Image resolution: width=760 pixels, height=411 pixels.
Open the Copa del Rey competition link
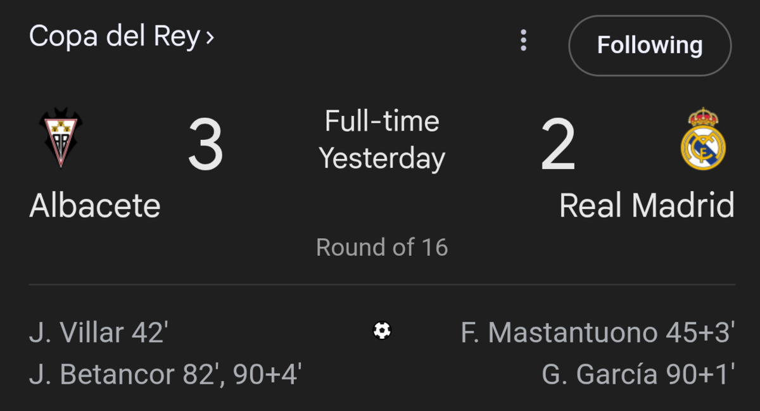pyautogui.click(x=114, y=37)
